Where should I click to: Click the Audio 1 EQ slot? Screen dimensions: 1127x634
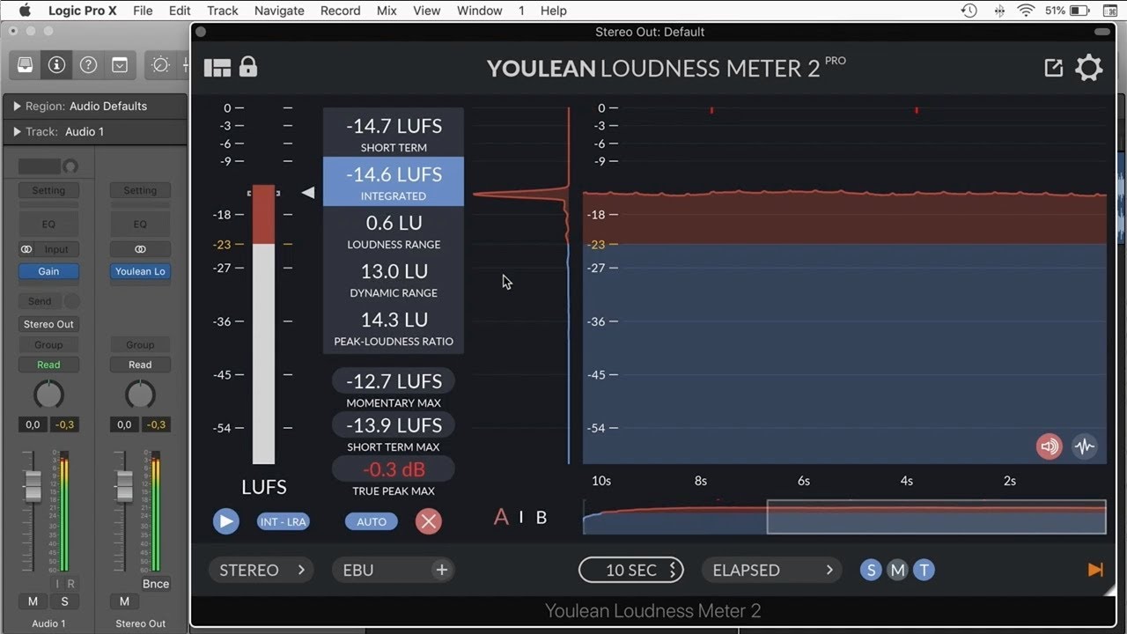point(48,225)
